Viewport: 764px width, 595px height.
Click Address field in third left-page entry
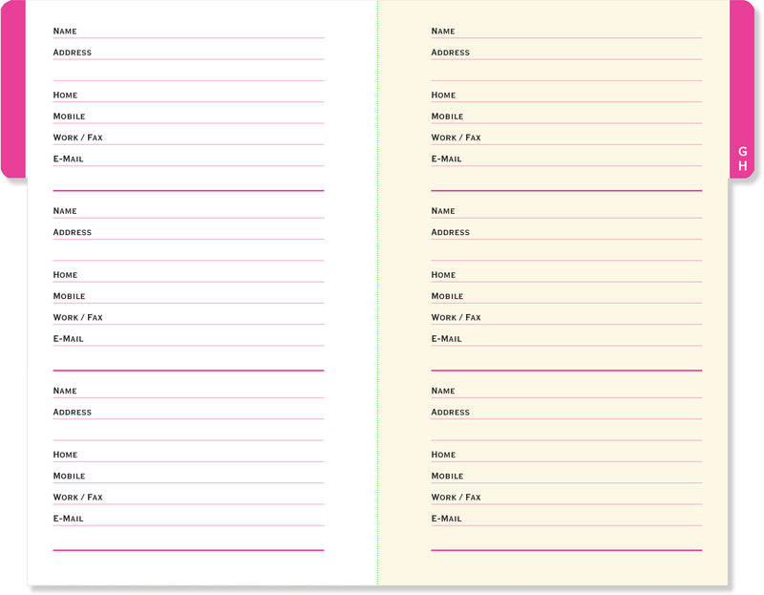[x=201, y=412]
